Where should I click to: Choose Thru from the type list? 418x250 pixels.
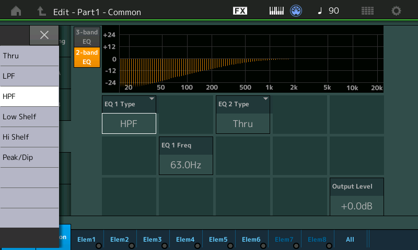tap(29, 56)
